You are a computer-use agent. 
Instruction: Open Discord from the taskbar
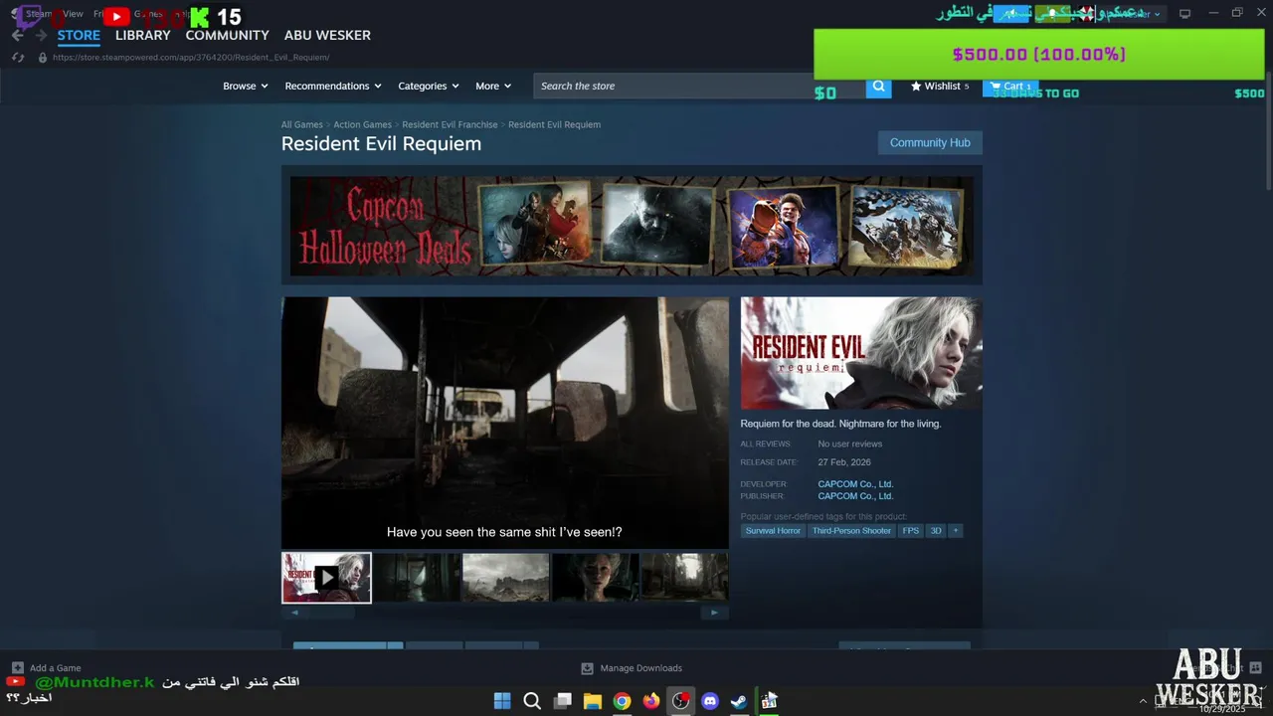pyautogui.click(x=710, y=701)
